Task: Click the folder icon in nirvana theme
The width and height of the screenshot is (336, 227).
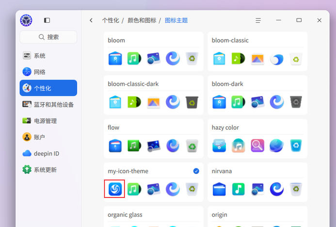Action: pyautogui.click(x=219, y=189)
